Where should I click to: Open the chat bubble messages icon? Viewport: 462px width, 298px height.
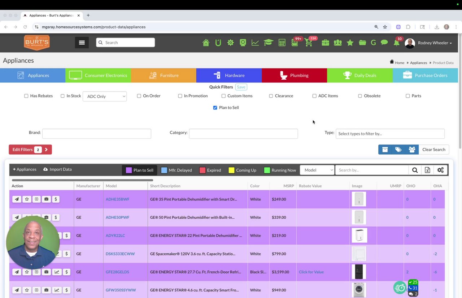click(x=384, y=43)
